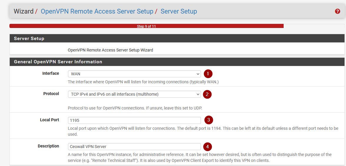Click the Interface field label

[x=51, y=73]
